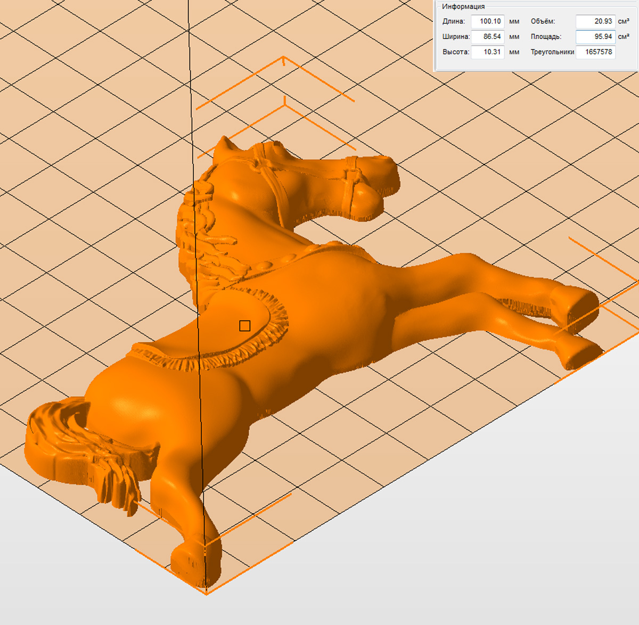
Task: Click the bounding box corner at bottom
Action: tap(206, 592)
